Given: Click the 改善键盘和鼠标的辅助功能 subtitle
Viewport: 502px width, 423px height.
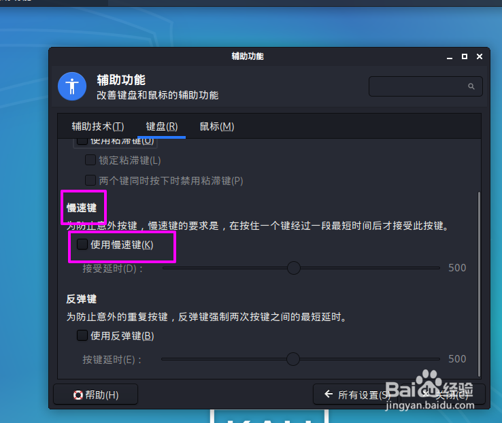Looking at the screenshot, I should [158, 95].
